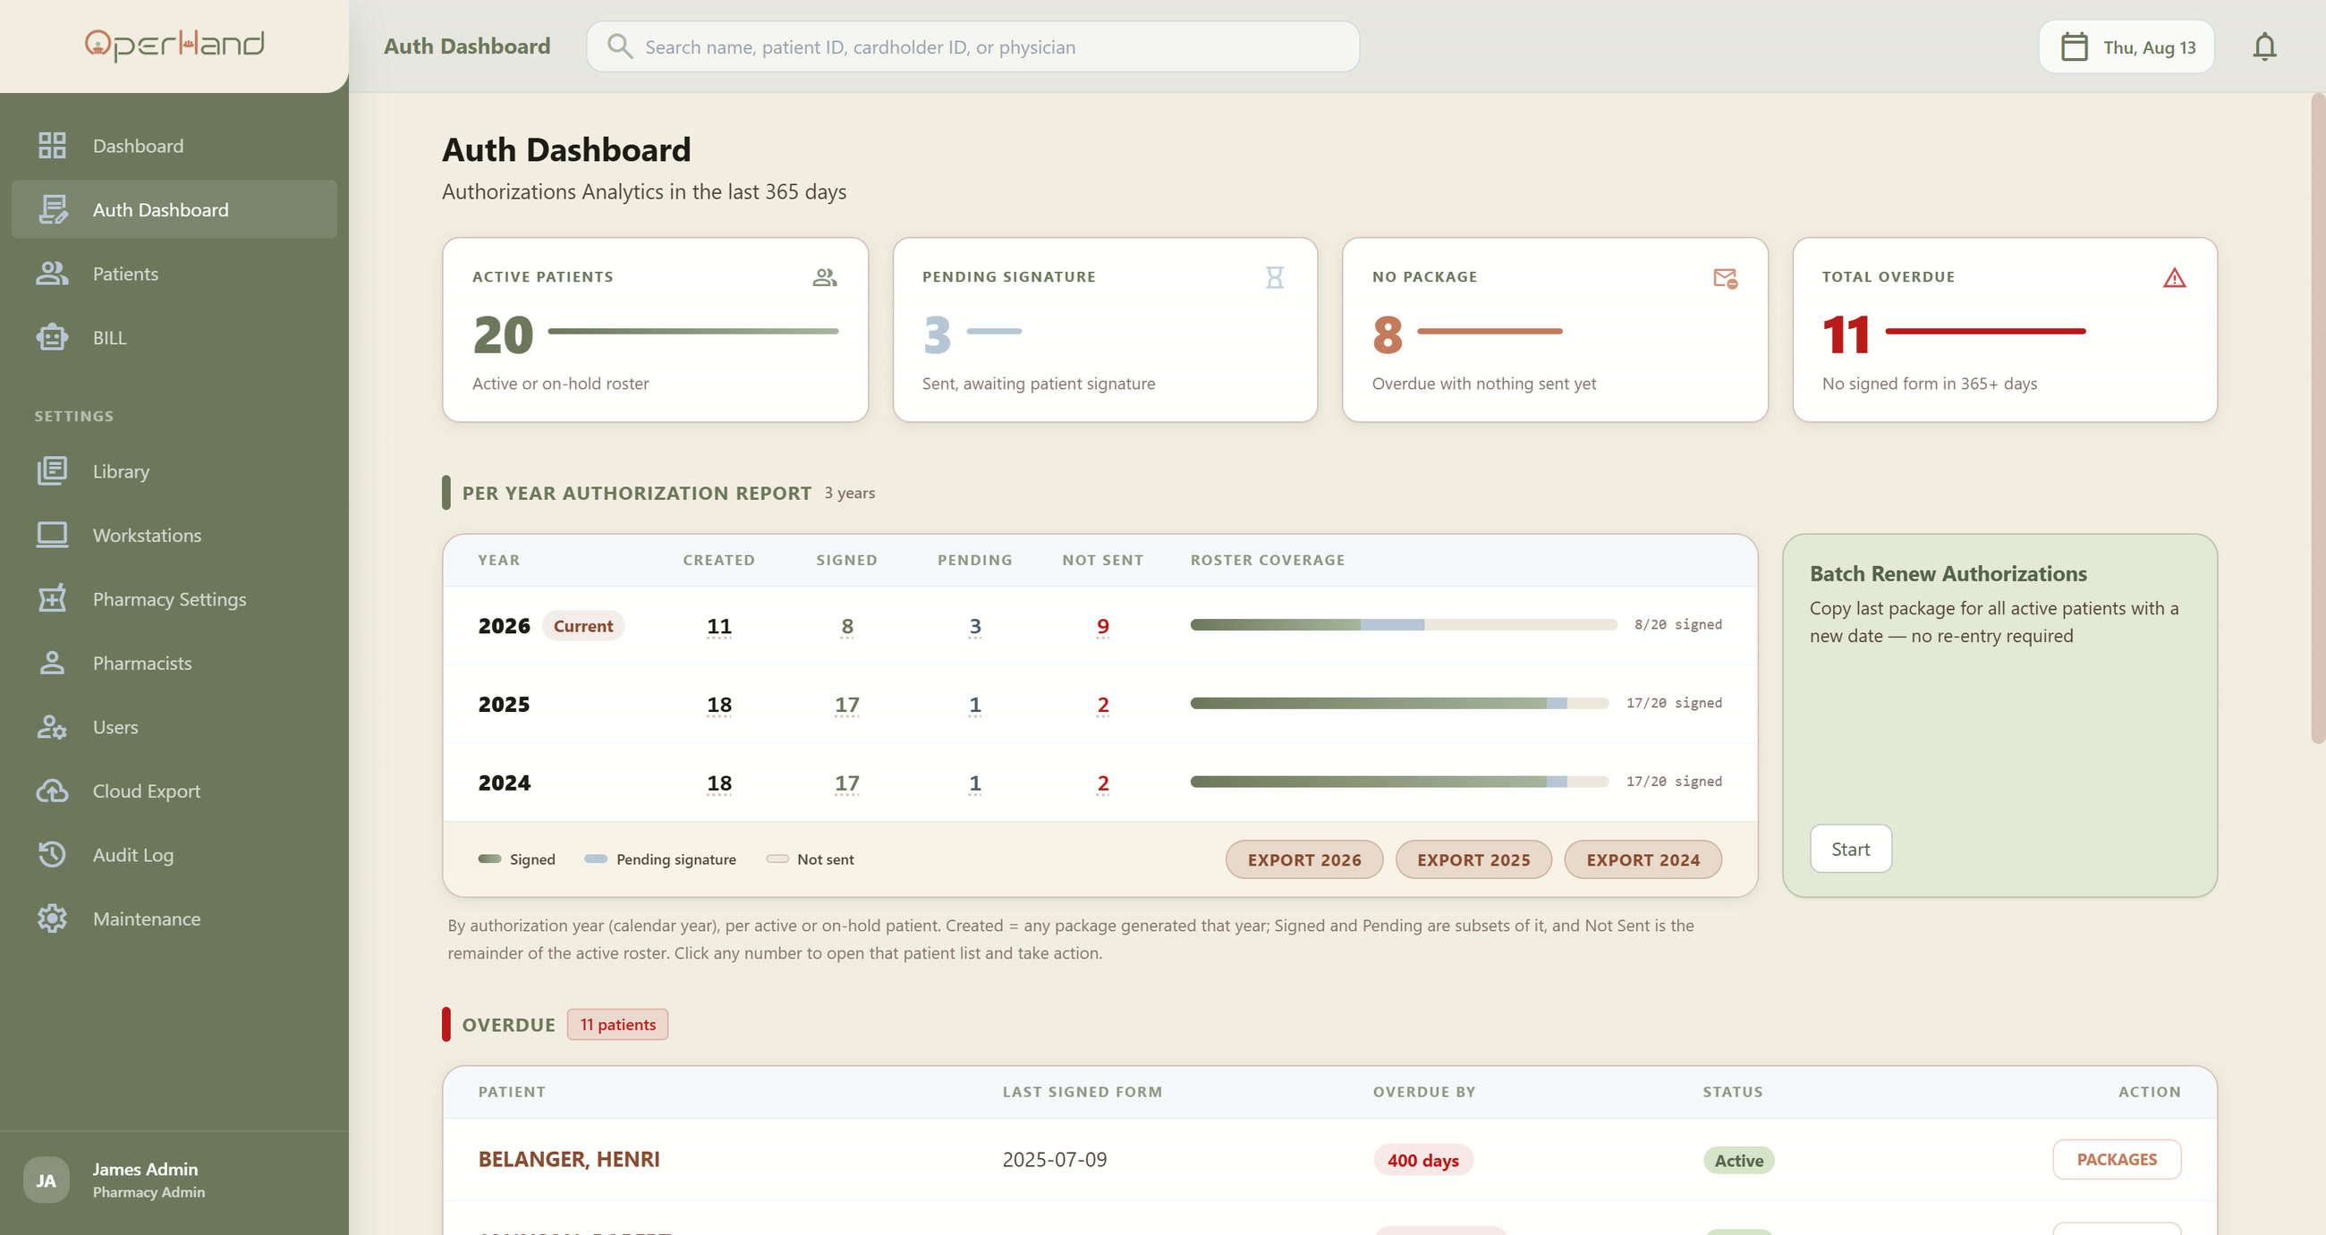The height and width of the screenshot is (1235, 2326).
Task: Open the Total Overdue card showing 11
Action: tap(2005, 329)
